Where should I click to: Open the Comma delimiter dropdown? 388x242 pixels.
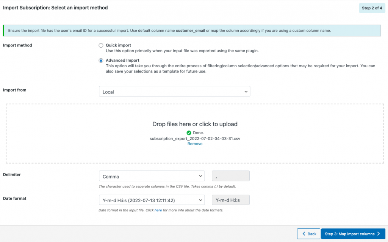152,176
